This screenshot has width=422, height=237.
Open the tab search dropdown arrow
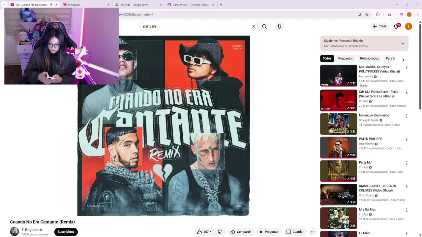tap(4, 5)
